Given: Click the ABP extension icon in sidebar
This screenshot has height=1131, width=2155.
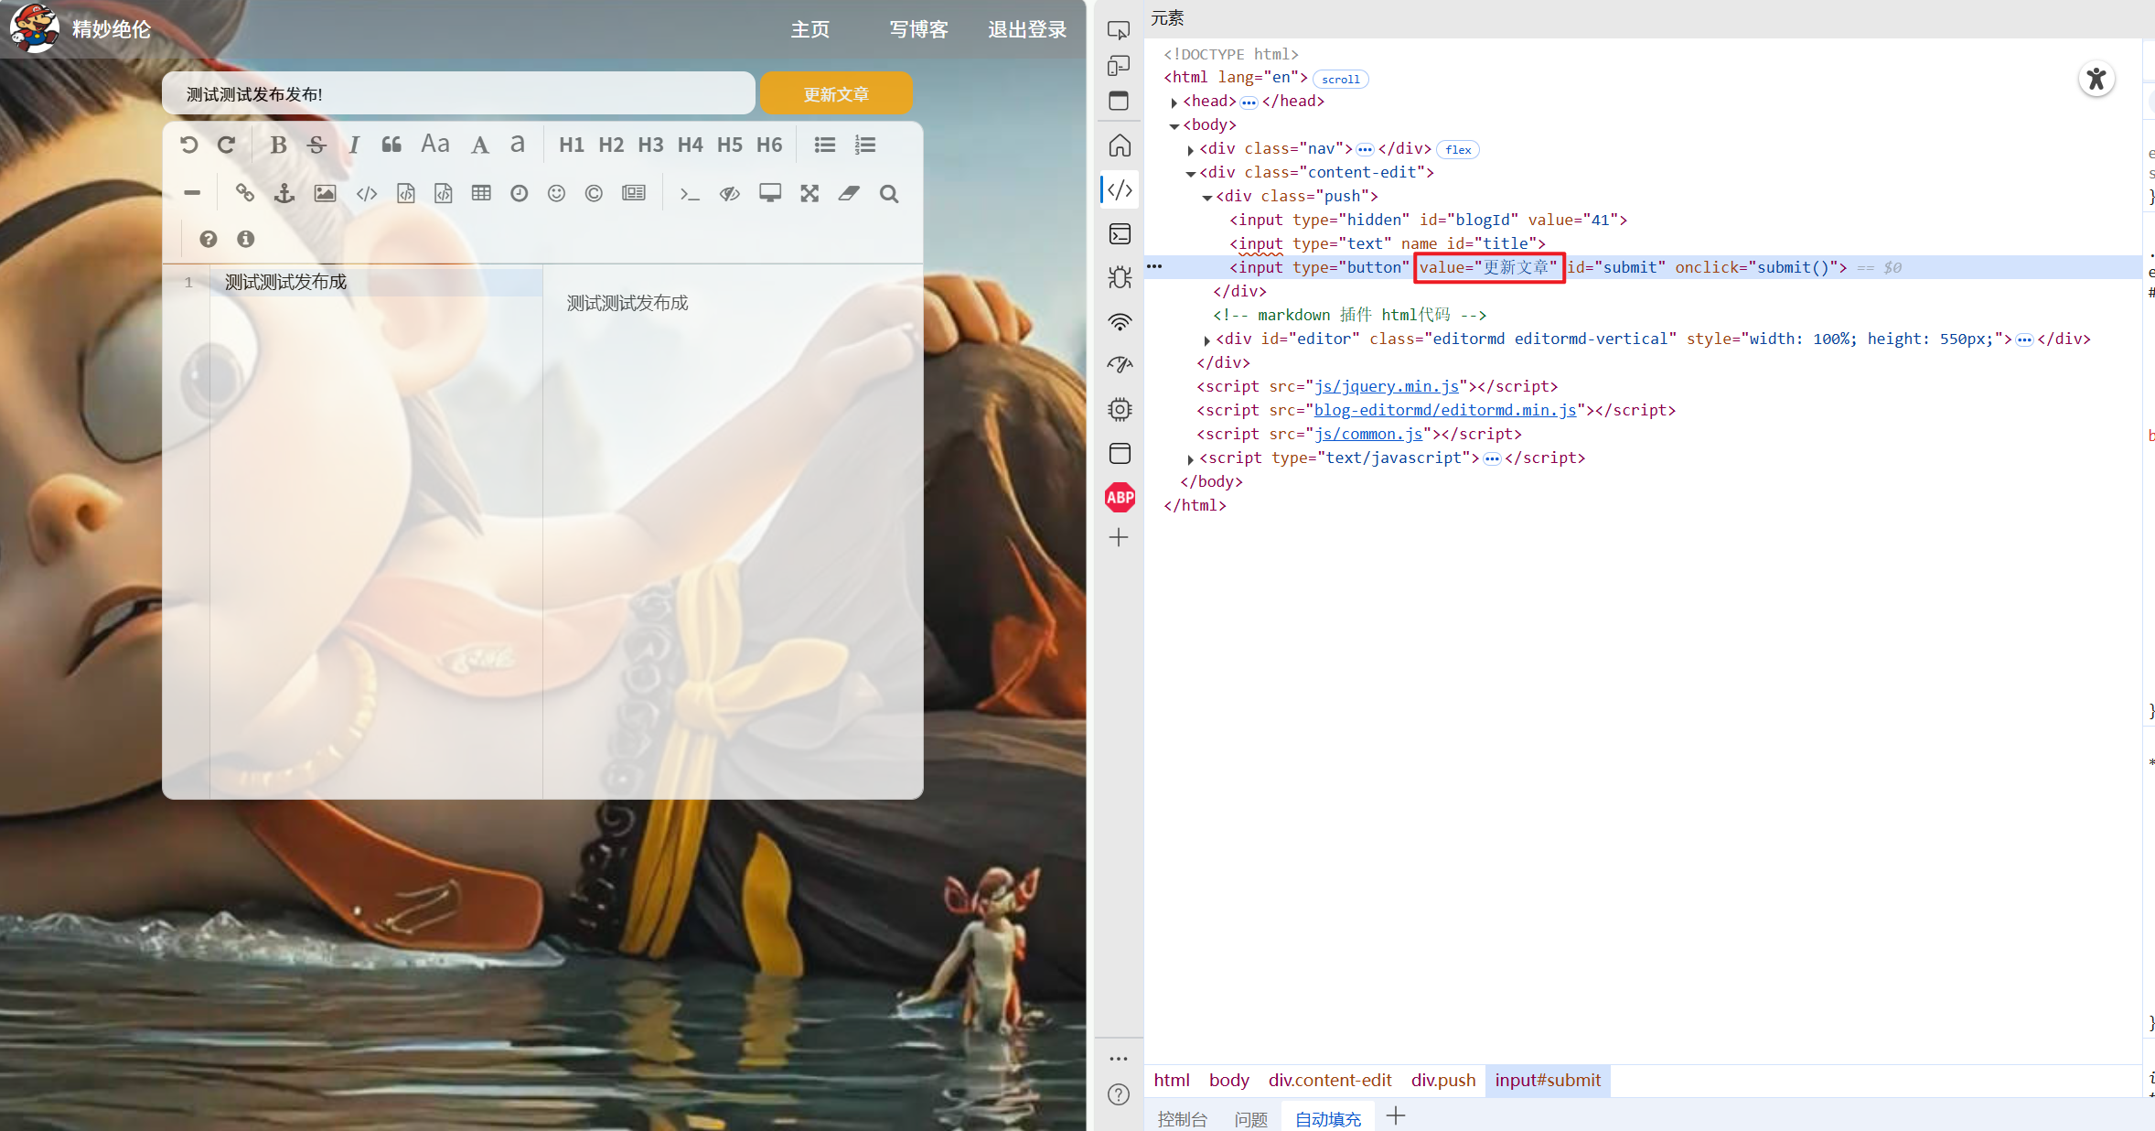Looking at the screenshot, I should (x=1120, y=497).
